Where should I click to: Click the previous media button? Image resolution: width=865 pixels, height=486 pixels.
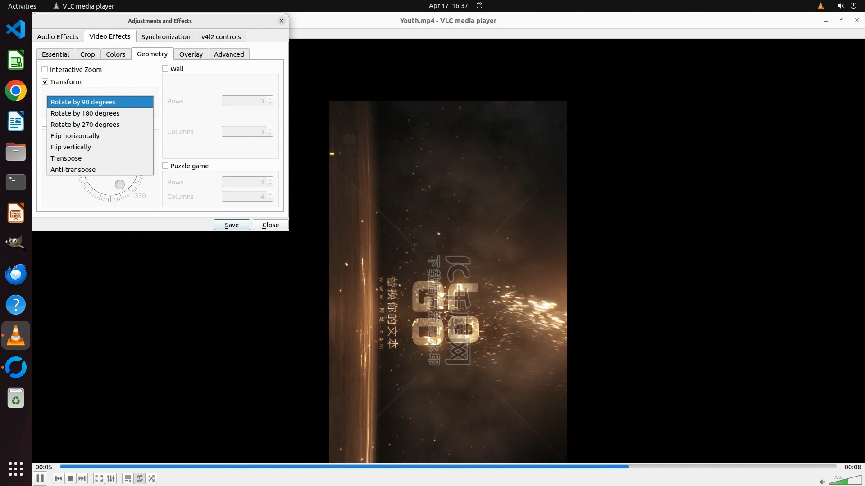(58, 478)
